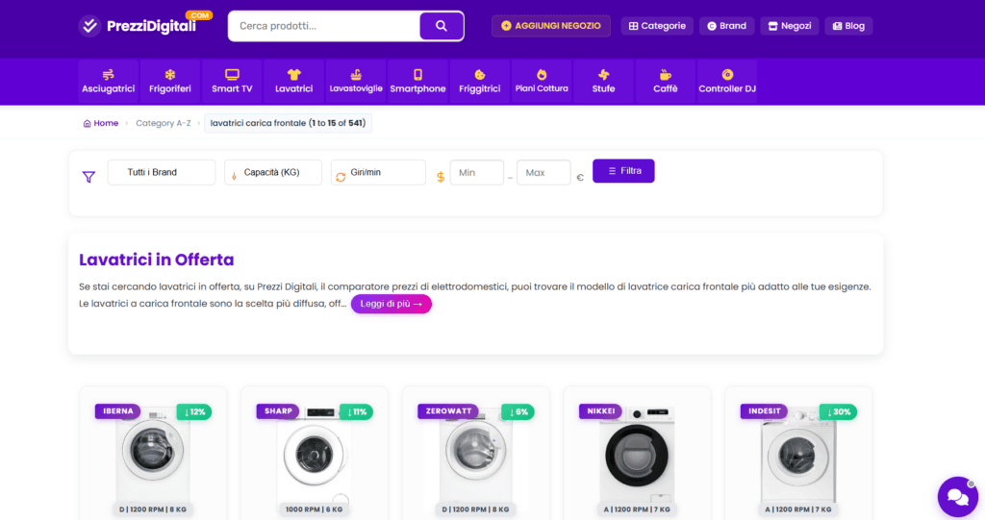Click the Min price field
The height and width of the screenshot is (520, 985).
pyautogui.click(x=477, y=173)
